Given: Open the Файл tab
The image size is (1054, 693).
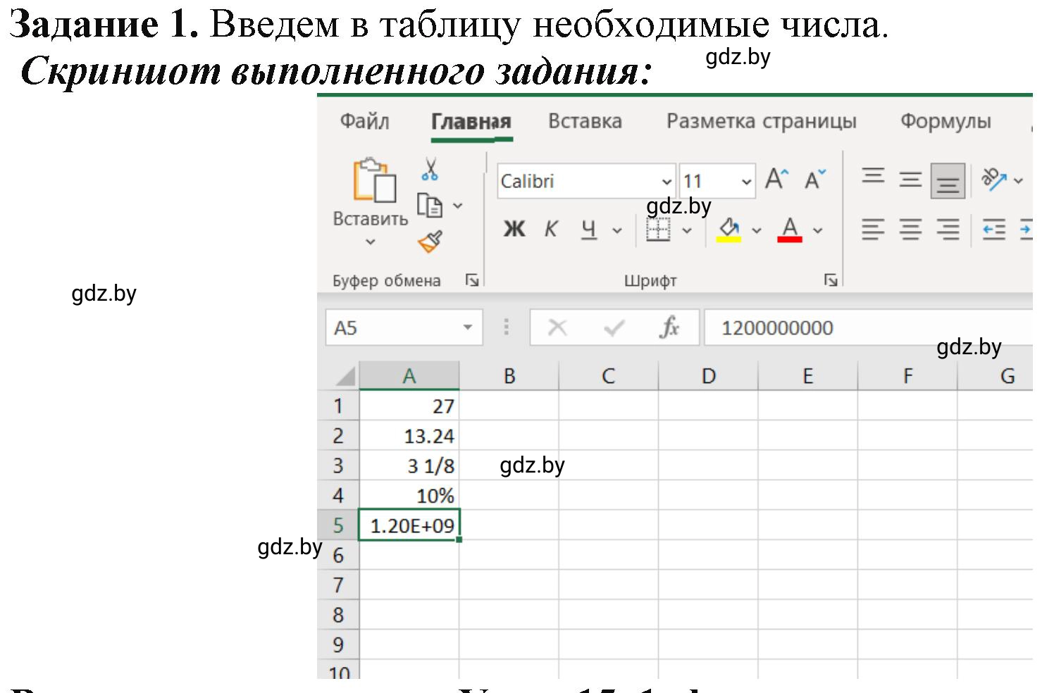Looking at the screenshot, I should pos(364,121).
